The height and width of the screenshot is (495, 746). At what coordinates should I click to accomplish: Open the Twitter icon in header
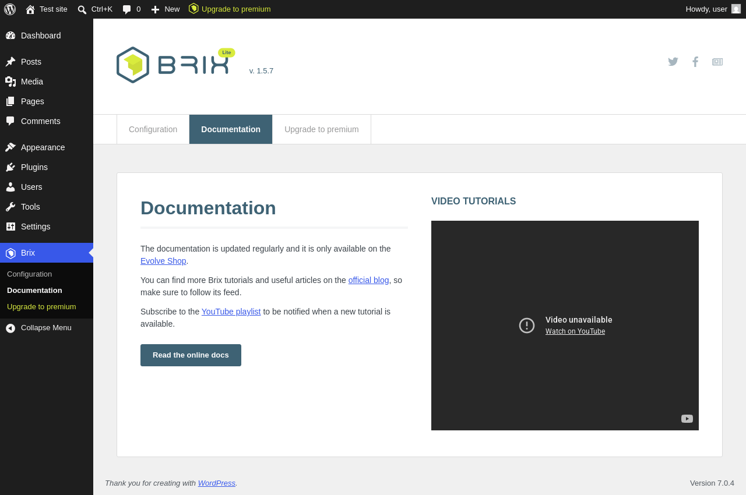point(673,62)
